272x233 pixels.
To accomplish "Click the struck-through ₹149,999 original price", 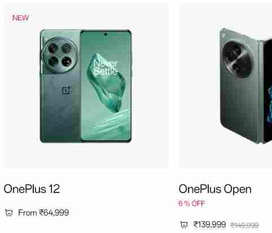I will (x=244, y=225).
